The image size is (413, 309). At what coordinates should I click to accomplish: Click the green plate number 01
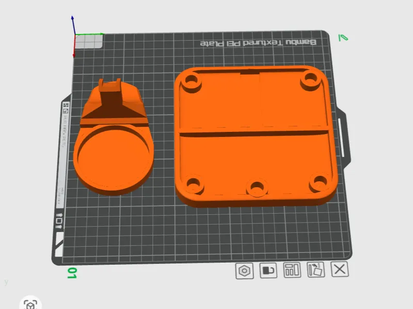(72, 273)
